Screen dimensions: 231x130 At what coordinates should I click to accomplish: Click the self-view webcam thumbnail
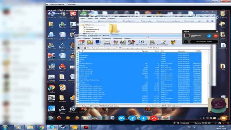218,105
